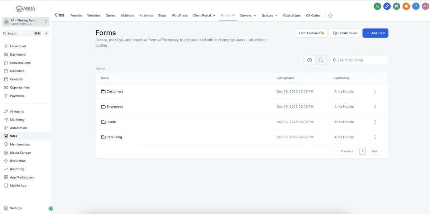Open Customers row three-dot menu
Viewport: 430px width, 214px height.
click(375, 91)
